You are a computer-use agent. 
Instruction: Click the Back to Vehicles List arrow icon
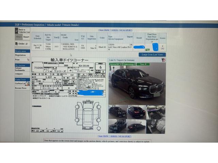16,31
